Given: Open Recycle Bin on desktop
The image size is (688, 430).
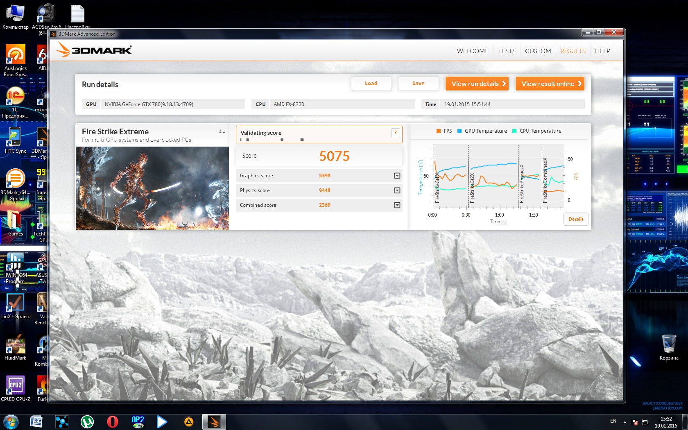Looking at the screenshot, I should click(x=669, y=344).
